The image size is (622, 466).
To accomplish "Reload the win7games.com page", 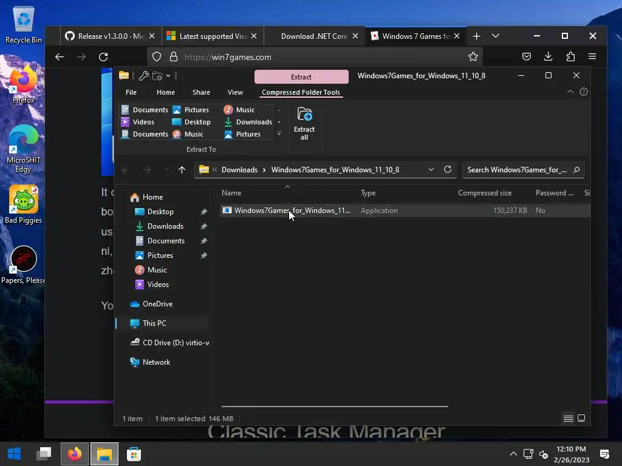I will coord(103,57).
